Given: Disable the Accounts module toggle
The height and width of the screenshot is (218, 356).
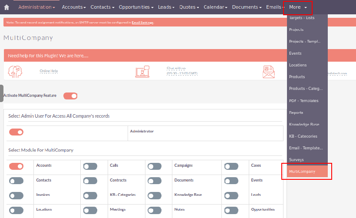Looking at the screenshot, I should coord(16,166).
